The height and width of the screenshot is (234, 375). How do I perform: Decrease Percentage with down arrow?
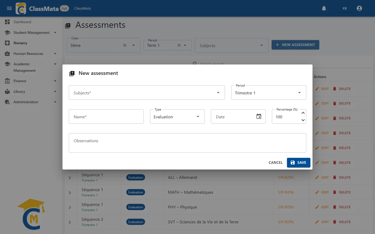(x=303, y=120)
